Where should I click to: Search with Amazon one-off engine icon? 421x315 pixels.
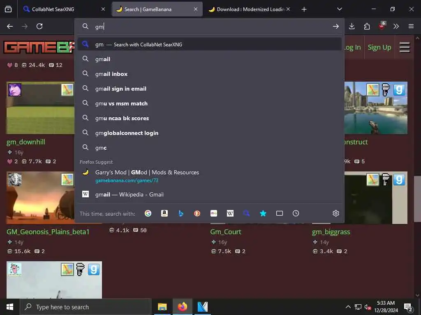pyautogui.click(x=164, y=213)
